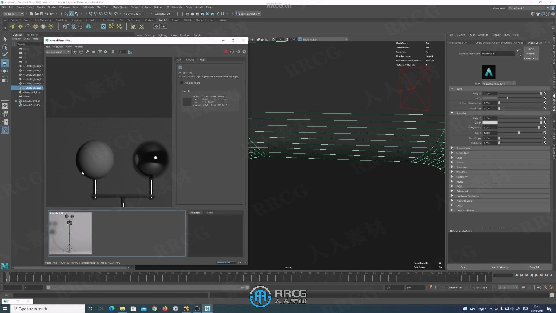The height and width of the screenshot is (313, 556).
Task: Click the Presets button
Action: click(x=531, y=54)
